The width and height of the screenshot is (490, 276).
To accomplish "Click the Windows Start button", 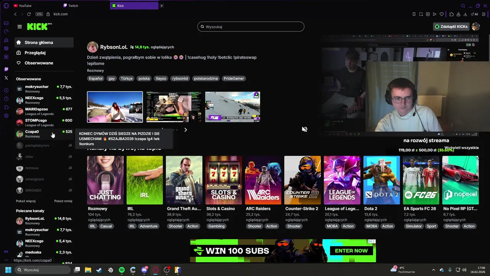I will 8,270.
